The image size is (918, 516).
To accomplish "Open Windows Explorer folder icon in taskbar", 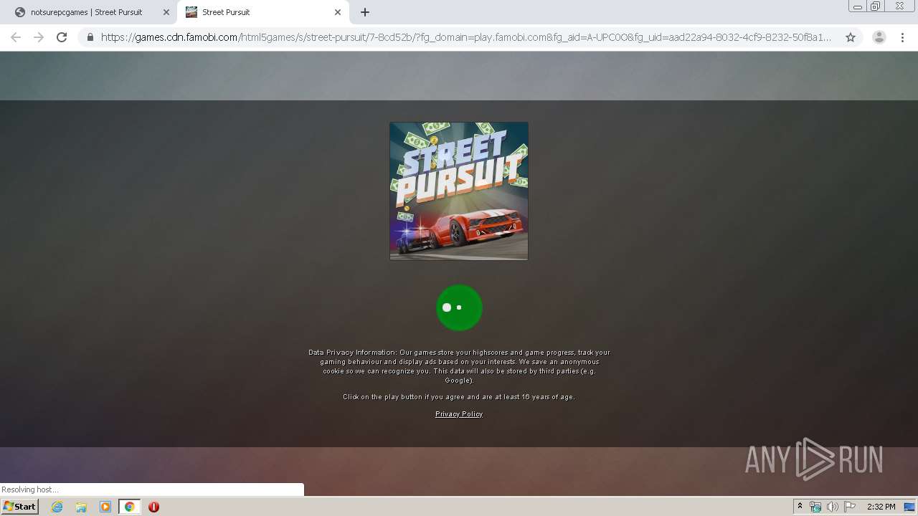I will (81, 507).
